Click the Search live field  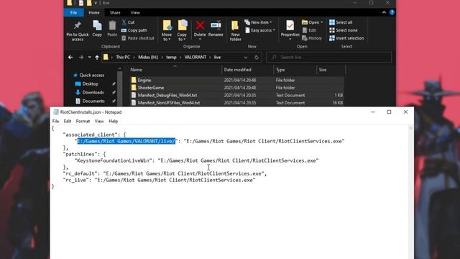pos(329,58)
